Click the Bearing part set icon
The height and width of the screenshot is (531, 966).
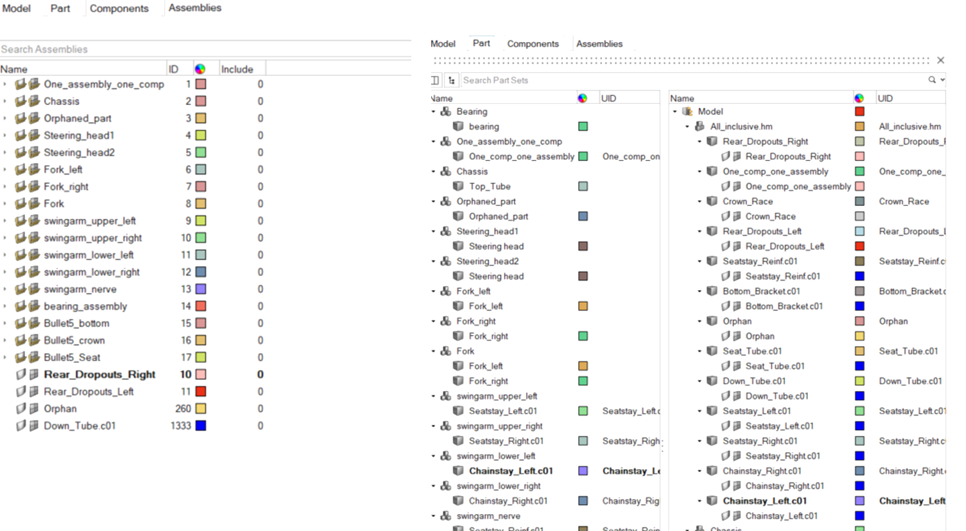click(x=446, y=111)
